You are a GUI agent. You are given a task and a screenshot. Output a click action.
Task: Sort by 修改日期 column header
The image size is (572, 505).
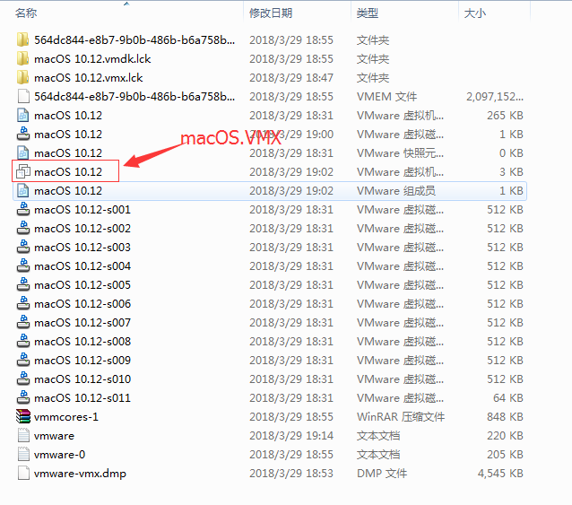click(x=271, y=13)
